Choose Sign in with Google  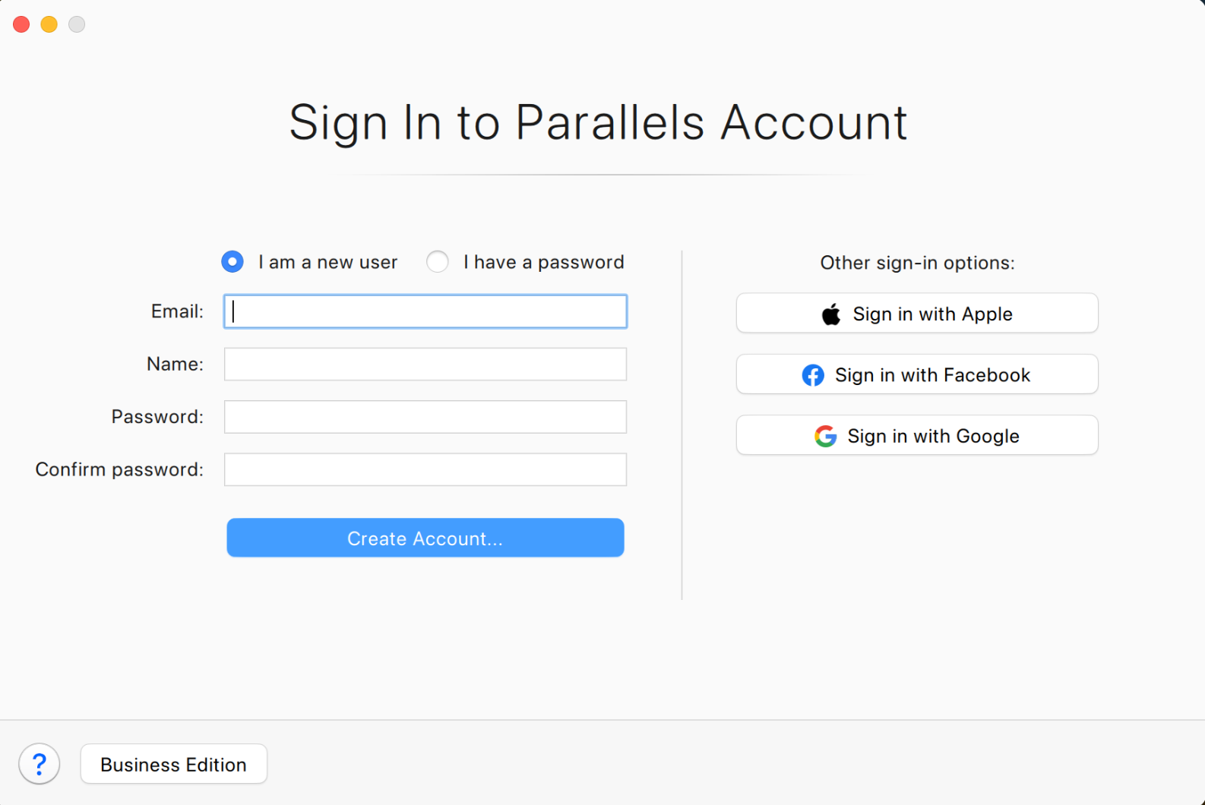tap(932, 435)
